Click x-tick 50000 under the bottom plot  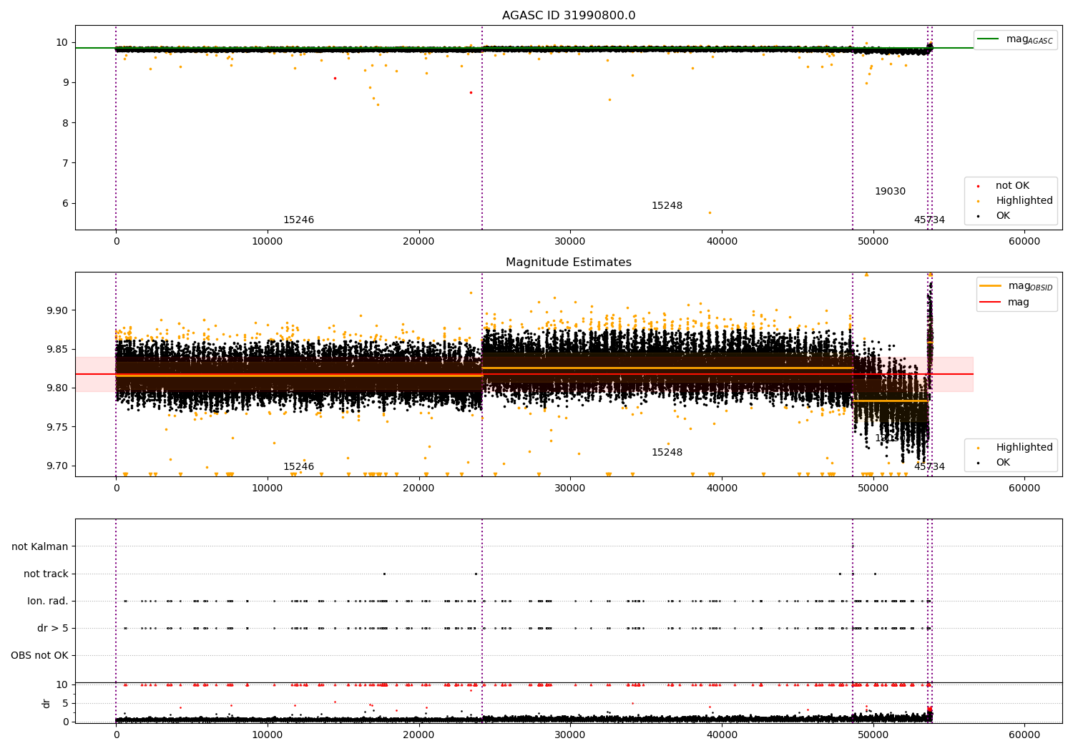[873, 735]
